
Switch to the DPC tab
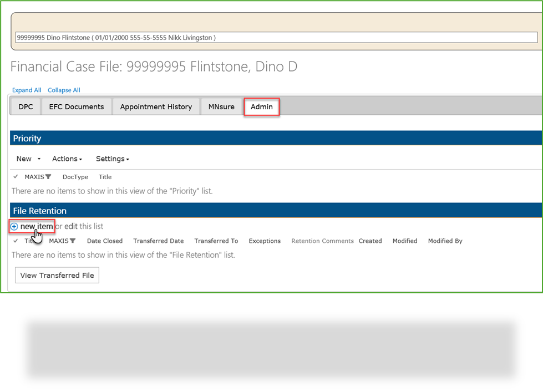pos(25,106)
